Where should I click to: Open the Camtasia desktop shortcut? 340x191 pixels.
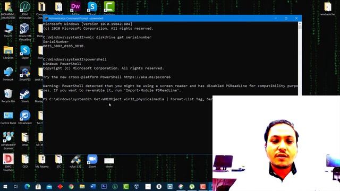coord(109,8)
